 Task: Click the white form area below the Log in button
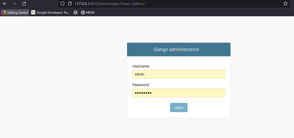click(179, 115)
